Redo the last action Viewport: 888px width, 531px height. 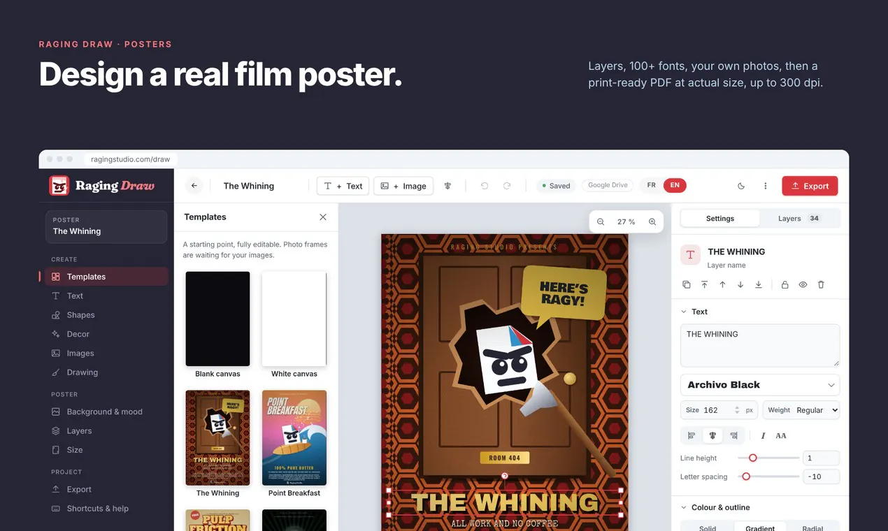[507, 186]
